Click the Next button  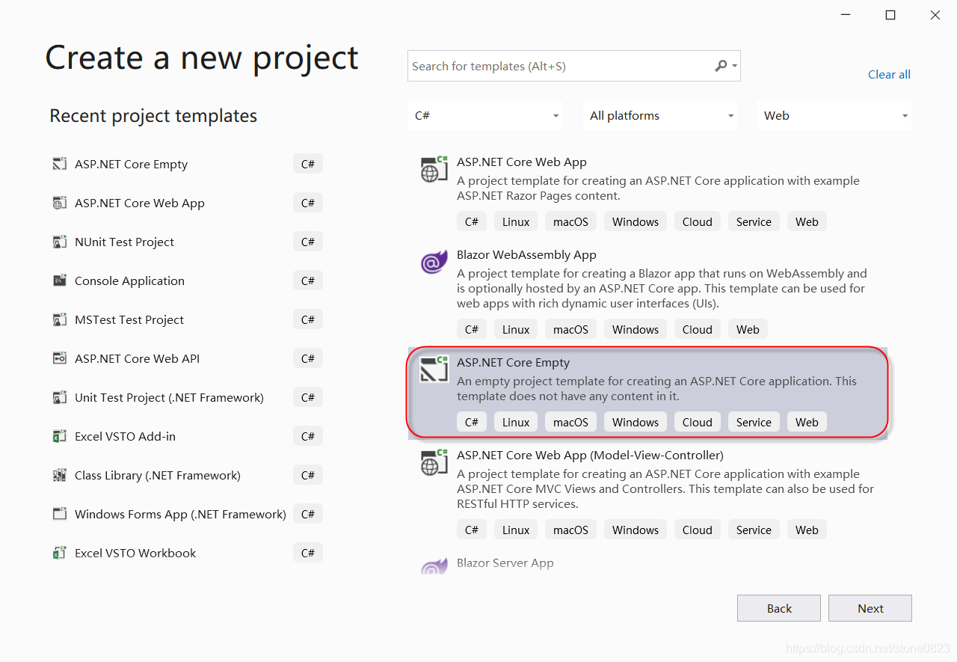[x=870, y=607]
